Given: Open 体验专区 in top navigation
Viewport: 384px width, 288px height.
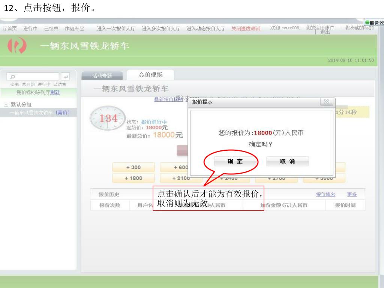Looking at the screenshot, I should point(75,28).
